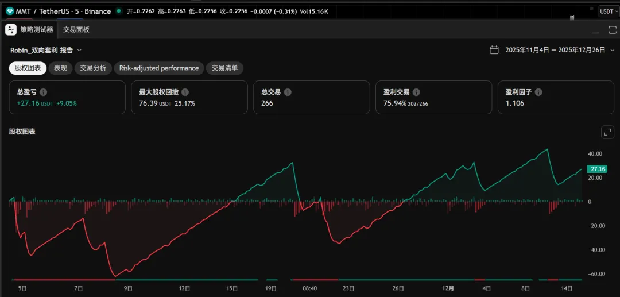Viewport: 620px width, 297px height.
Task: Open the USDT currency dropdown
Action: (607, 11)
